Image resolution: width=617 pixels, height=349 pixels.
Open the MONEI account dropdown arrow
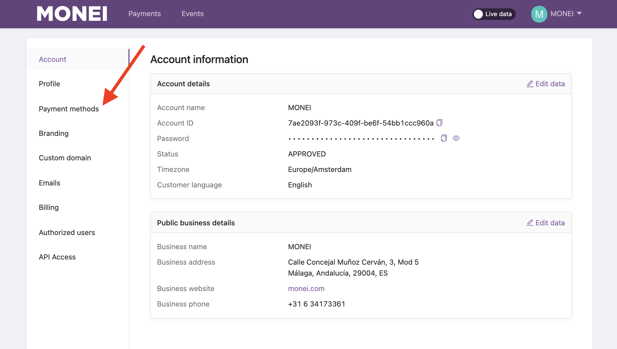point(579,14)
